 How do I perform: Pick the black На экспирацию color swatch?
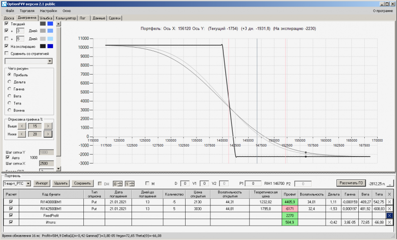pos(43,46)
